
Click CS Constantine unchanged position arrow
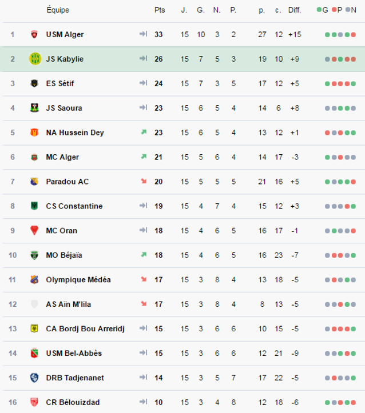143,206
